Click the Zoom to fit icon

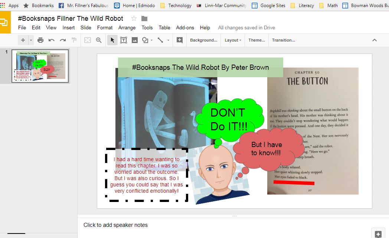coord(88,40)
